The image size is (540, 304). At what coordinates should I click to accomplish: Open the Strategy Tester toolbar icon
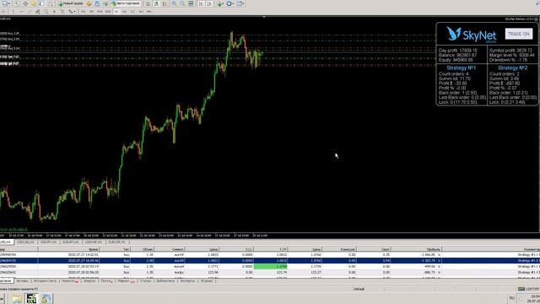pos(51,3)
